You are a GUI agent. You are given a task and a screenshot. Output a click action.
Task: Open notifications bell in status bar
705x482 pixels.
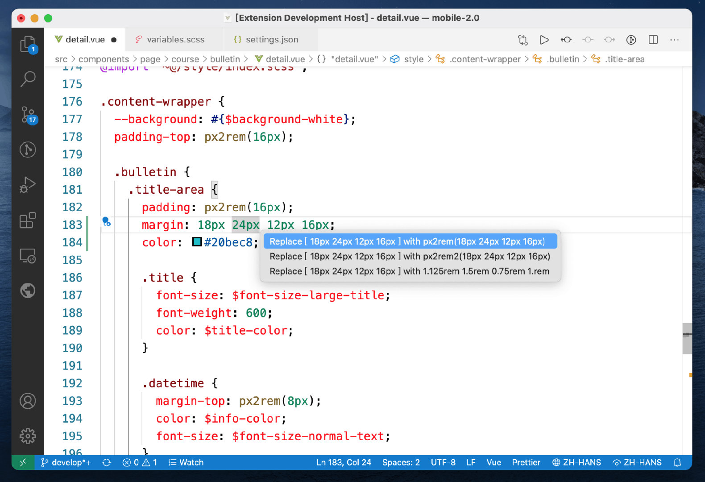pyautogui.click(x=677, y=462)
